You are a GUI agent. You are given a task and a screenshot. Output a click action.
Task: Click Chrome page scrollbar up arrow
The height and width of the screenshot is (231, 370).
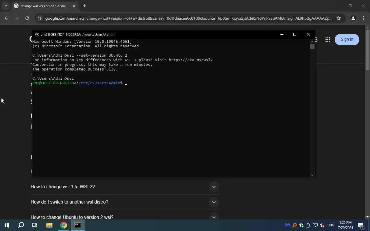pos(367,27)
